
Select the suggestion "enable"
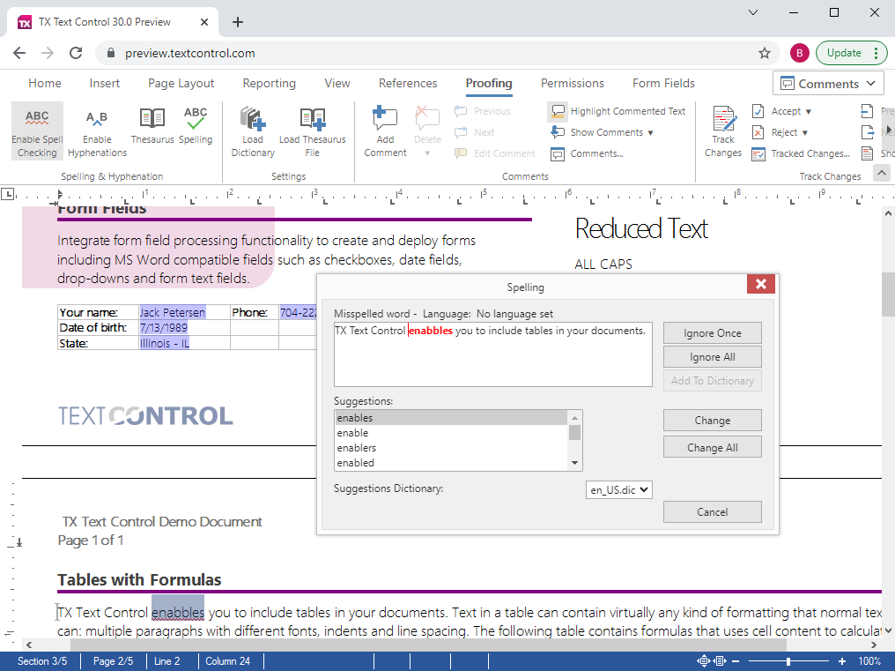[x=451, y=433]
